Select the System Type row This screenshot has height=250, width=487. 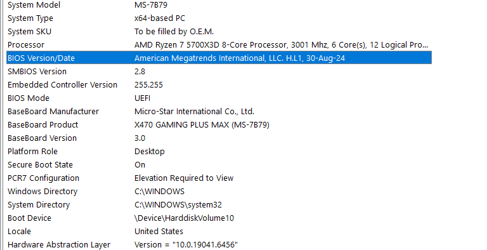219,18
